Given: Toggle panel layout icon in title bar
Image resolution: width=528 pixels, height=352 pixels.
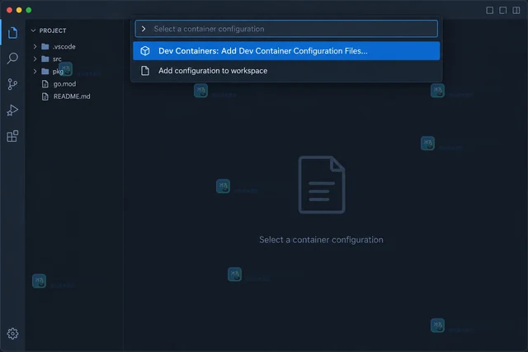Looking at the screenshot, I should (502, 11).
